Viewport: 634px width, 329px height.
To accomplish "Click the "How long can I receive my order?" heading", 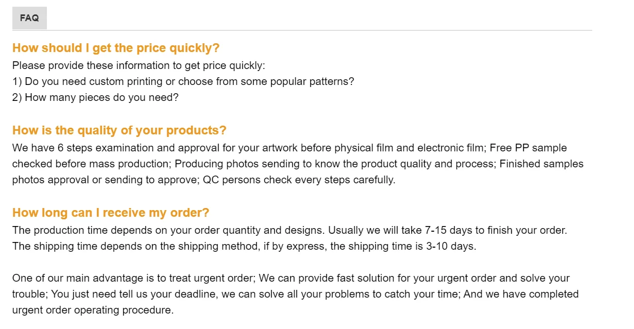I will 110,213.
